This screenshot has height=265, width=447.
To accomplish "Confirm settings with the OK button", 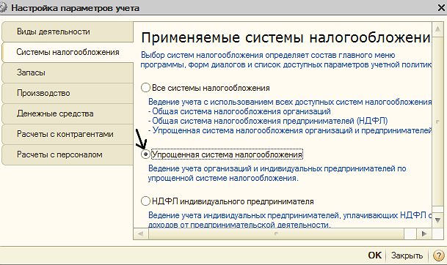I will coord(374,255).
